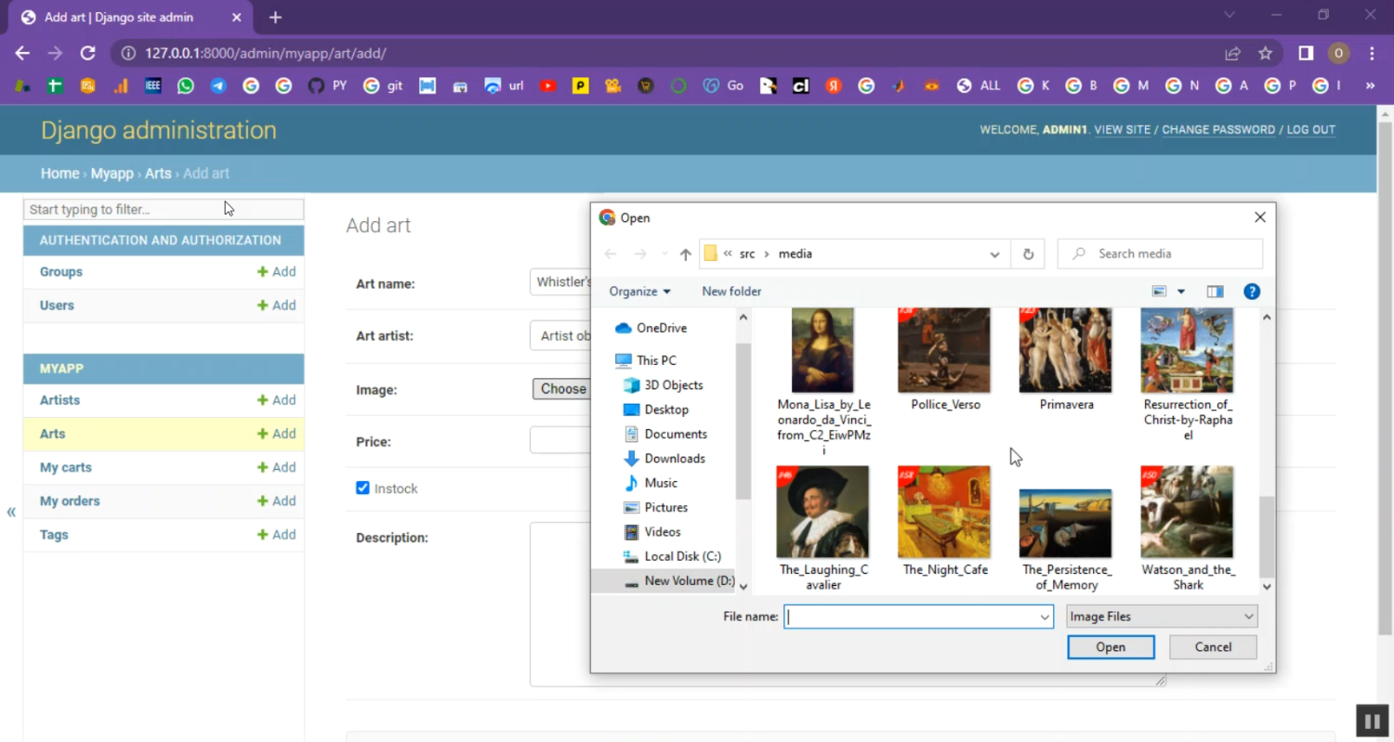1394x742 pixels.
Task: Expand the view options dropdown arrow
Action: pyautogui.click(x=1181, y=292)
